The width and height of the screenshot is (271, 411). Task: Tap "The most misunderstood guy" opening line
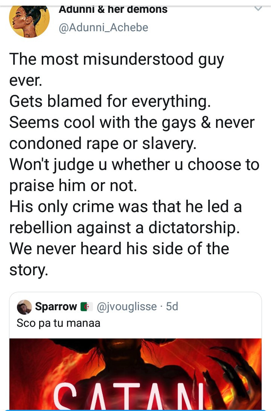(116, 59)
